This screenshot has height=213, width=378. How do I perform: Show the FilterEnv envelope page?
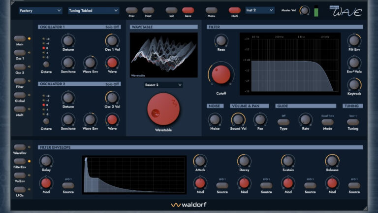[20, 161]
